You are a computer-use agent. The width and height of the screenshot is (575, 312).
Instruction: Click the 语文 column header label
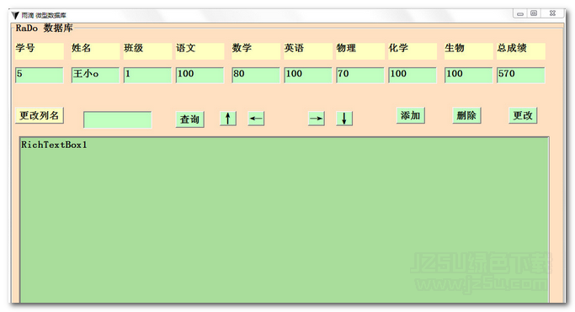(200, 51)
